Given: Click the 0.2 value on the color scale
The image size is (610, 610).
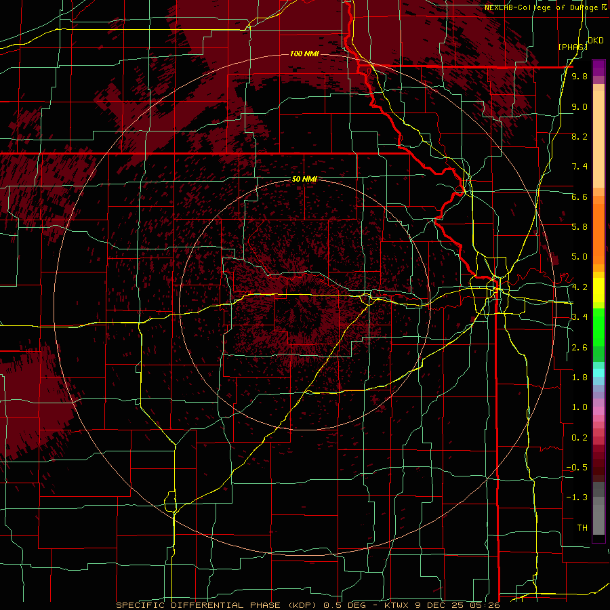Looking at the screenshot, I should coord(579,438).
